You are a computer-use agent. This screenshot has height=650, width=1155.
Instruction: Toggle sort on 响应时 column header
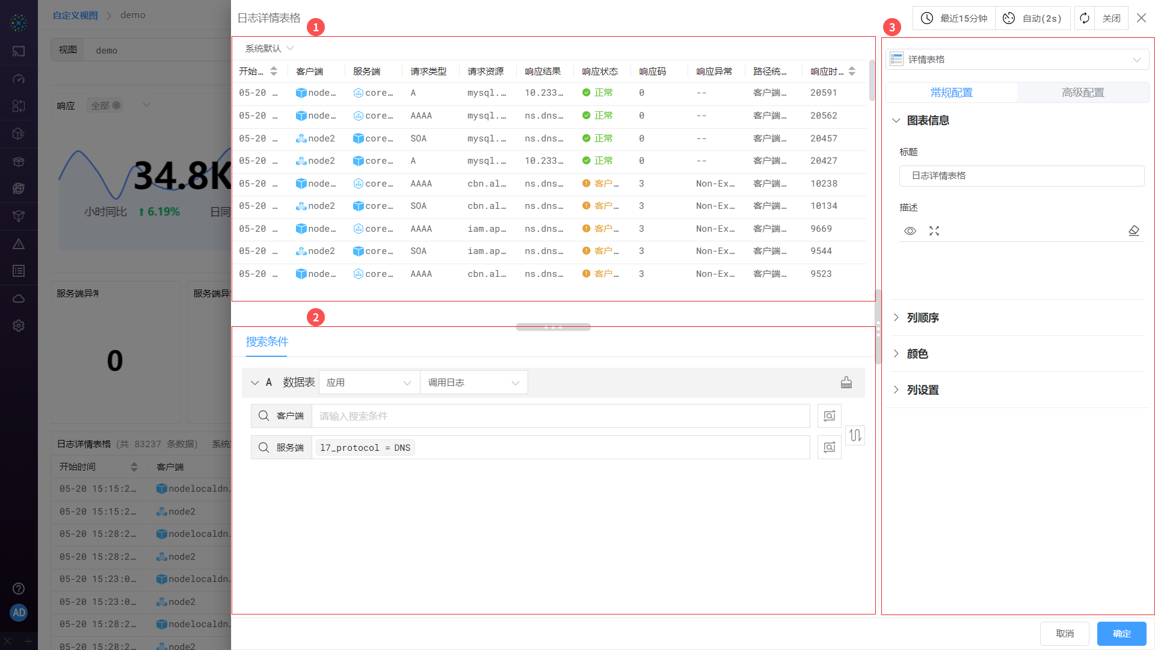click(x=852, y=71)
